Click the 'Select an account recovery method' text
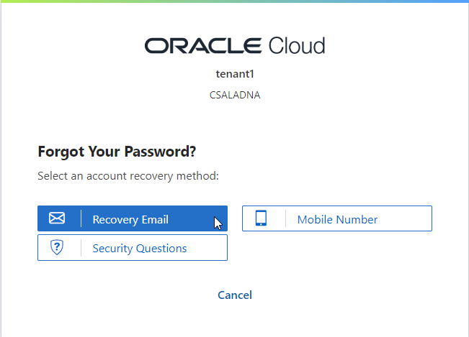The image size is (469, 337). point(128,175)
